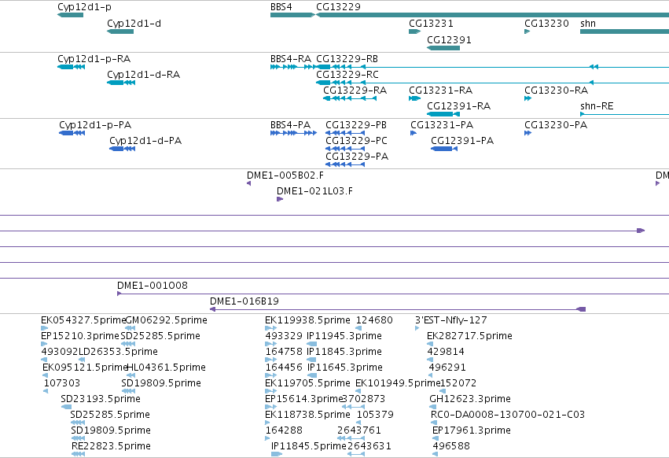The height and width of the screenshot is (458, 669).
Task: Click the 496588 EST label
Action: 451,446
